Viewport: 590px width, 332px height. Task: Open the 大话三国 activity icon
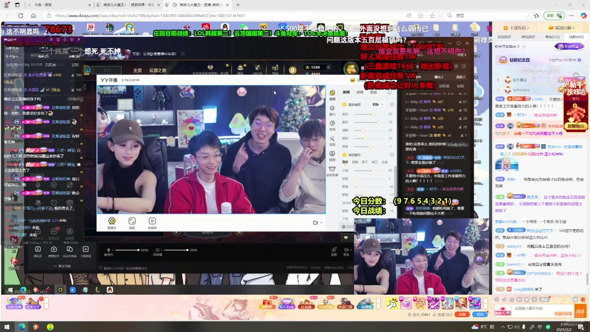click(345, 303)
